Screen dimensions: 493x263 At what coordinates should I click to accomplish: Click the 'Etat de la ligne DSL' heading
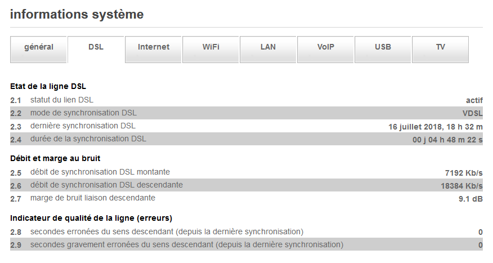(48, 86)
